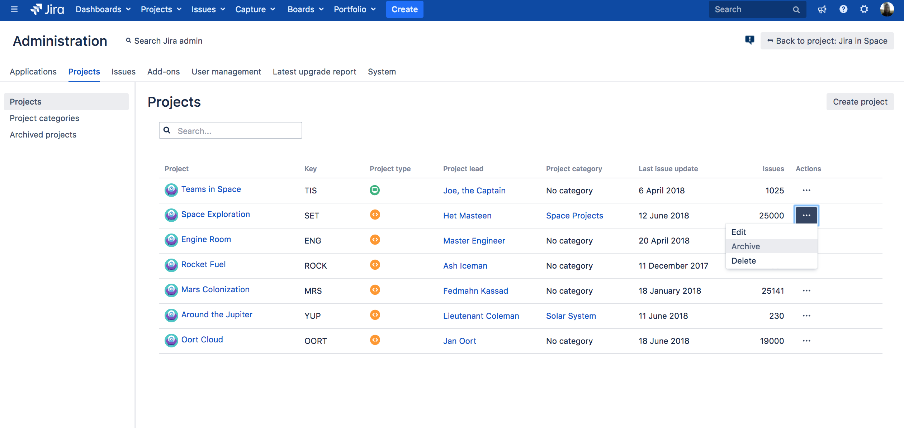Click the Projects tab in administration
This screenshot has width=904, height=428.
click(x=84, y=71)
